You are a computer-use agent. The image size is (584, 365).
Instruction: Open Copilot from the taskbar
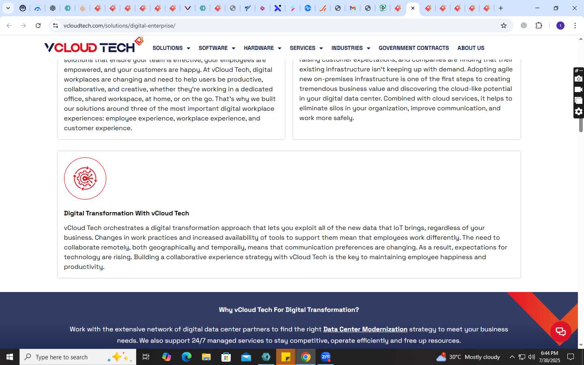[x=167, y=357]
